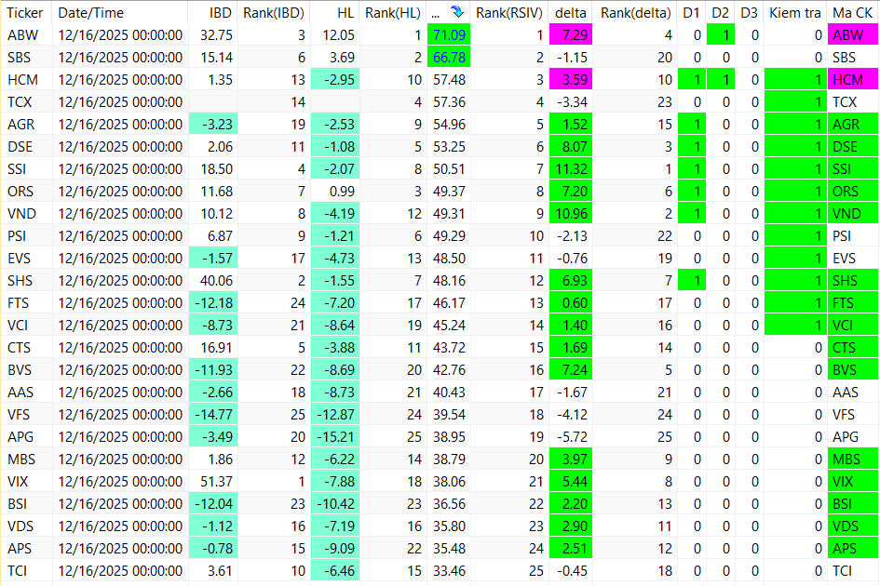880x586 pixels.
Task: Click the delta value 11.32 in SSI row
Action: [x=571, y=168]
